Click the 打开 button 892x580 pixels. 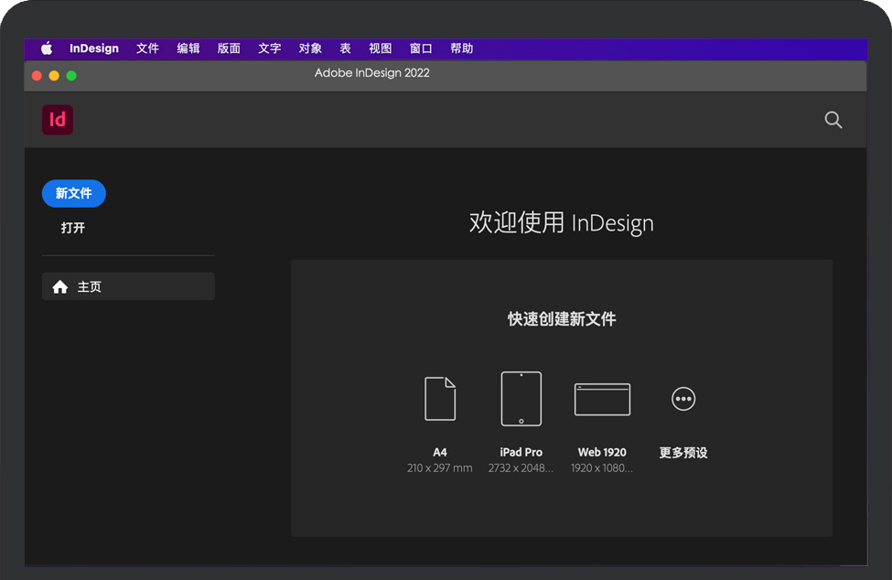pyautogui.click(x=73, y=228)
